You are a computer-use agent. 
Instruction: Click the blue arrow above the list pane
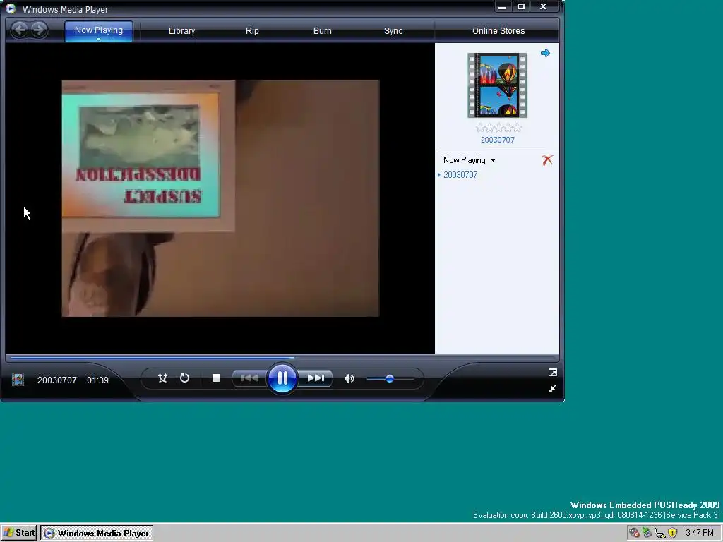point(545,53)
